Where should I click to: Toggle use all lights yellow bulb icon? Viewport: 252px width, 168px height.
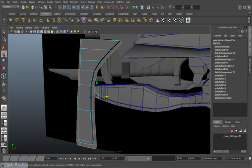click(71, 31)
